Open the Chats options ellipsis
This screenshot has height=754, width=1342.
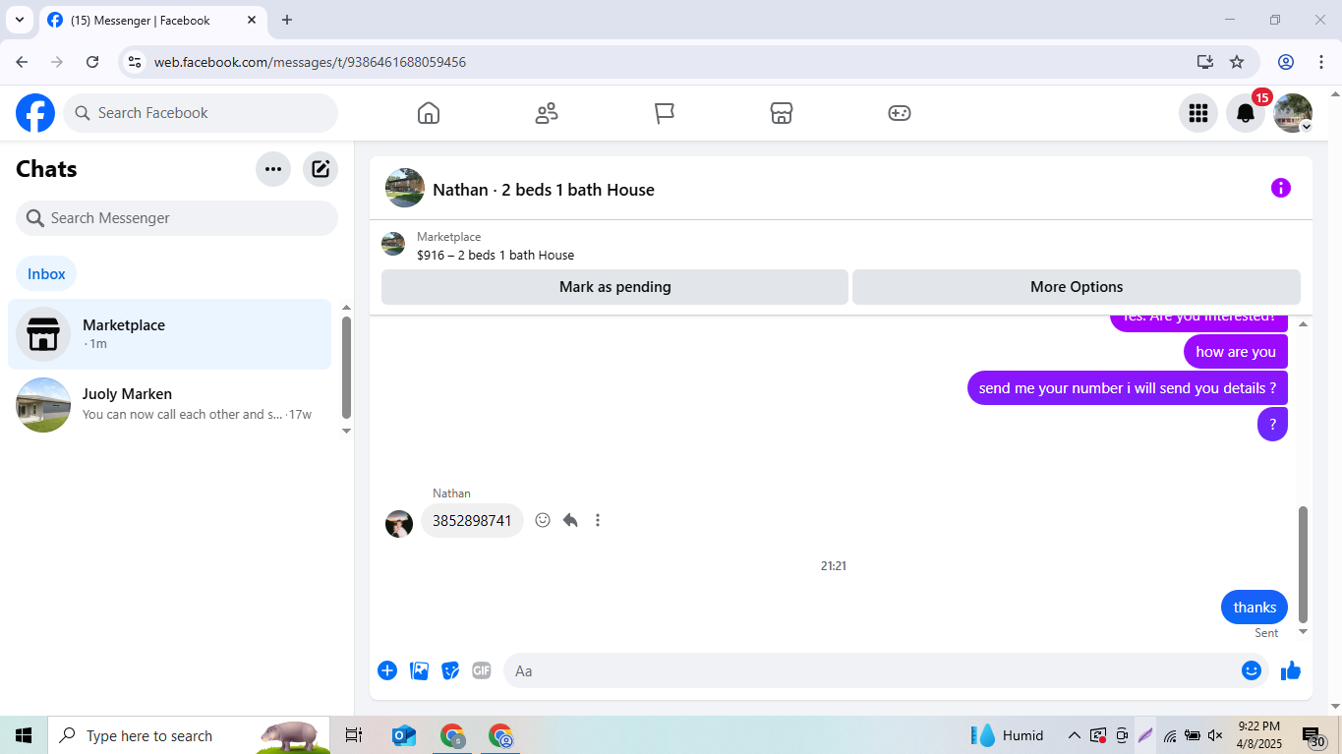click(x=273, y=169)
